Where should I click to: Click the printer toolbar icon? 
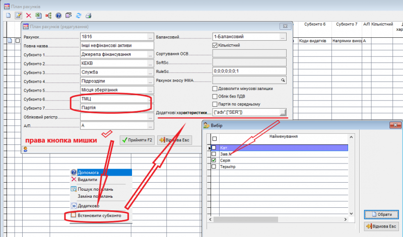point(89,16)
